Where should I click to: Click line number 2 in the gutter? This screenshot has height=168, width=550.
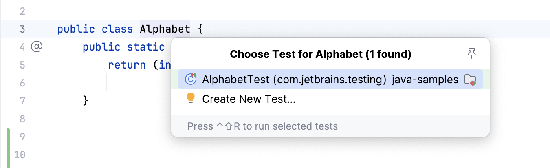tap(22, 11)
